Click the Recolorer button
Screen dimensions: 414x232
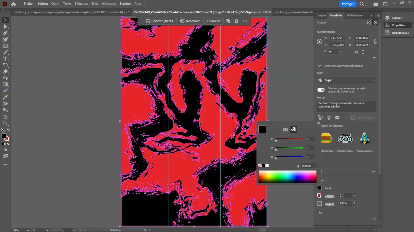(x=190, y=21)
